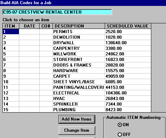Click the Change Item button
Viewport: 166px width, 138px height.
[x=77, y=130]
